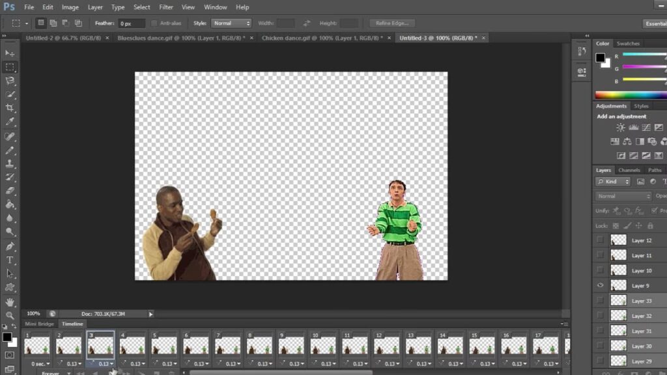The height and width of the screenshot is (375, 667).
Task: Switch to the Mini Bridge tab
Action: pos(40,324)
